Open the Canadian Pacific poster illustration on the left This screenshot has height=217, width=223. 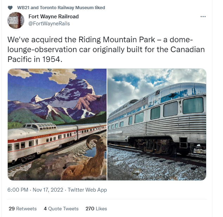[57, 124]
